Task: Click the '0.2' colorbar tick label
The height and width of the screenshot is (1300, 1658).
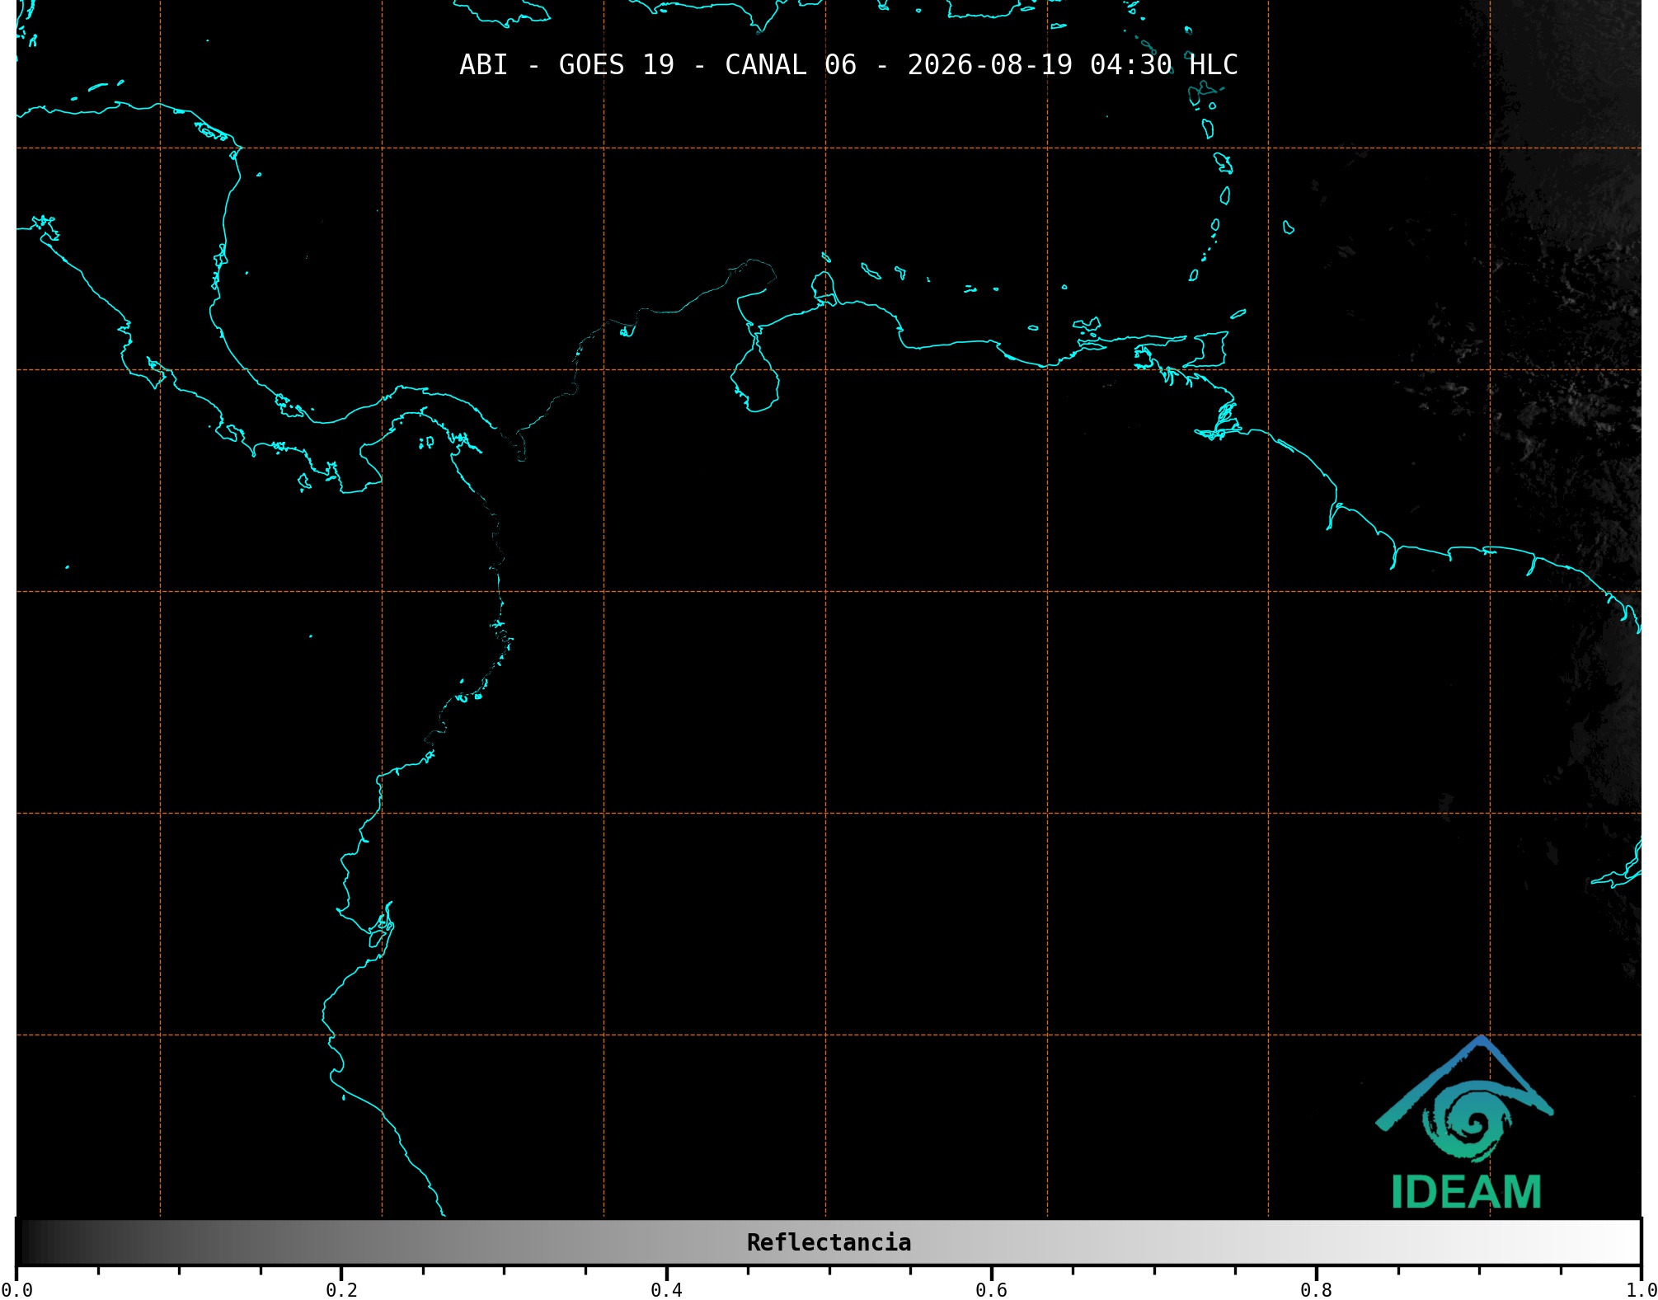Action: tap(341, 1289)
